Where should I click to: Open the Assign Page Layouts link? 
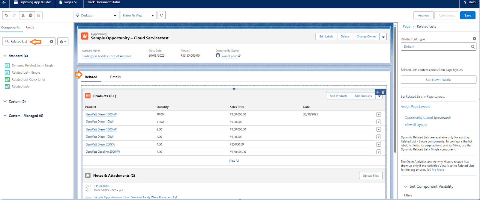coord(415,107)
